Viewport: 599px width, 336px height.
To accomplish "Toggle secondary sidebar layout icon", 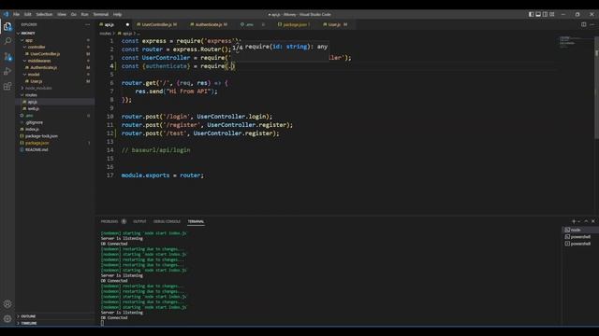I will [545, 14].
